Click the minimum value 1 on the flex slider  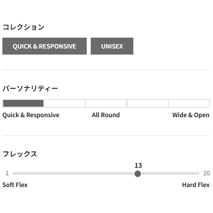[x=7, y=173]
